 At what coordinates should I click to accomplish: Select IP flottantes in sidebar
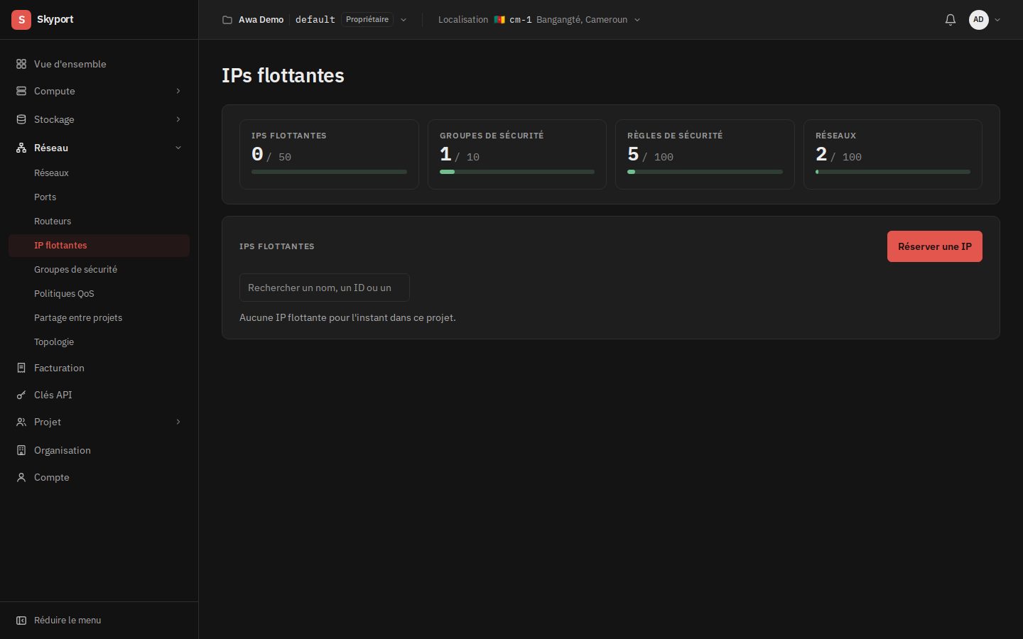point(99,245)
